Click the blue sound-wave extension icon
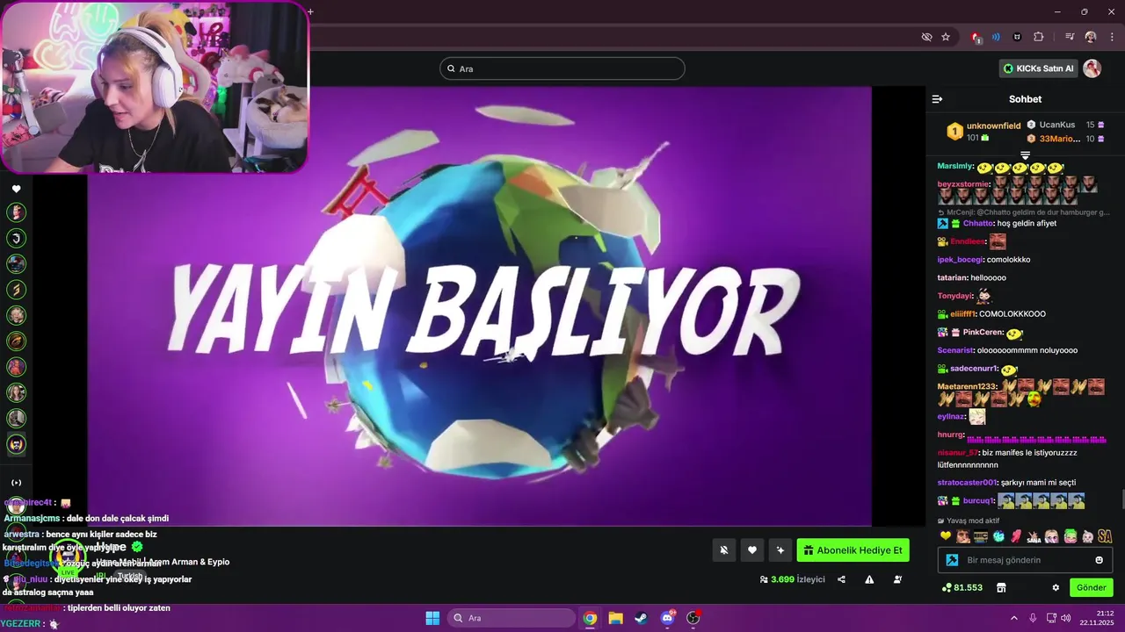This screenshot has width=1125, height=632. coord(996,37)
